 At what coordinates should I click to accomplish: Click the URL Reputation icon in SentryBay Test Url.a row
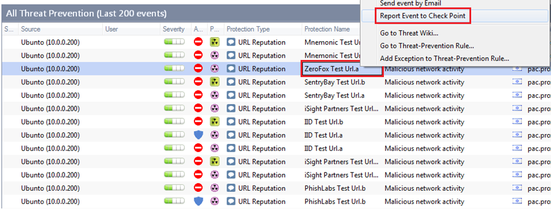tap(231, 95)
